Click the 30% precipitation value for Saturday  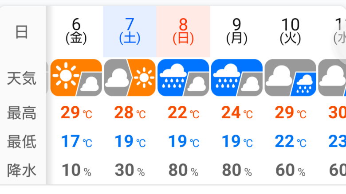(130, 170)
